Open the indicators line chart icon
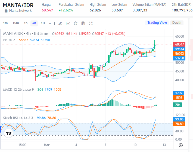This screenshot has width=193, height=152. (x=68, y=23)
